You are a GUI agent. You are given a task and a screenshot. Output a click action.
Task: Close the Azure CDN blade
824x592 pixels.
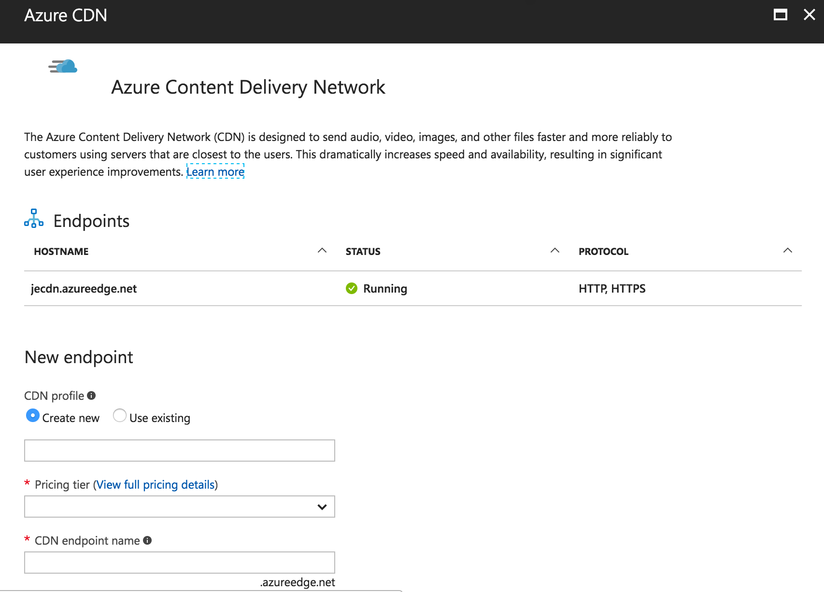pos(810,15)
